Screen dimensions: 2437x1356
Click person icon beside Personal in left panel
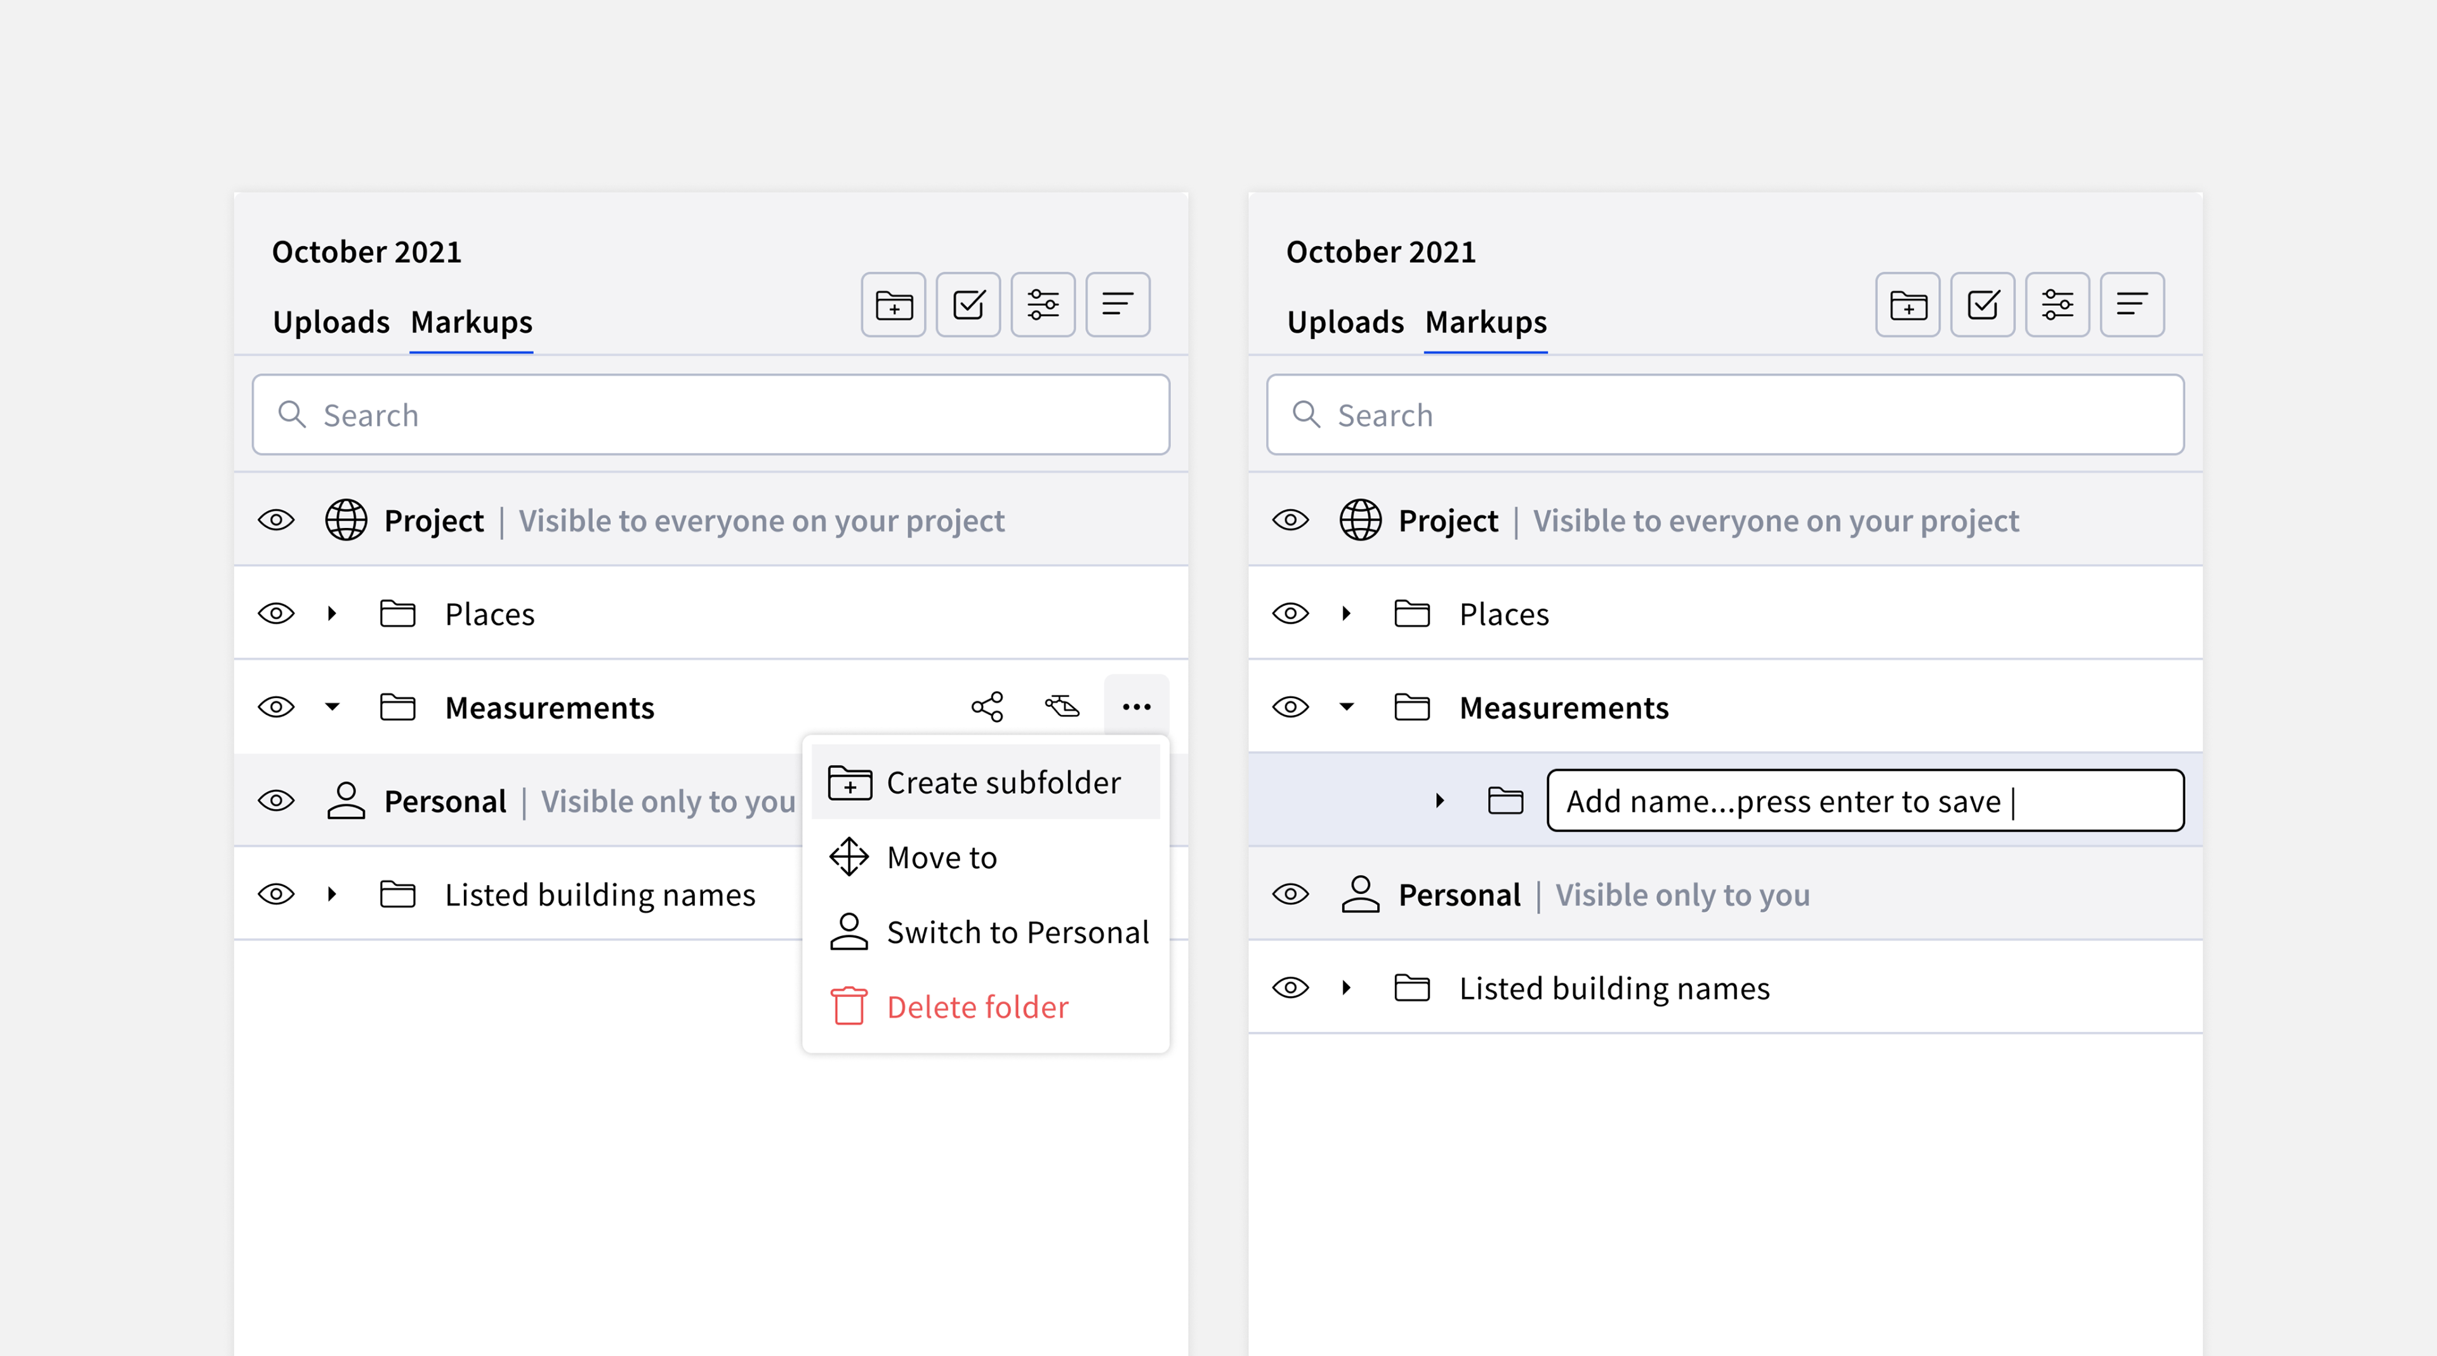pos(347,801)
